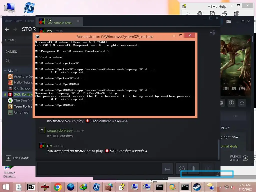
Task: Open the three-dots more options in Steam
Action: pyautogui.click(x=235, y=116)
